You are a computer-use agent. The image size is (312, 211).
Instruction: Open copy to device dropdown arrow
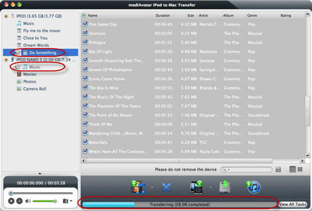tap(211, 187)
